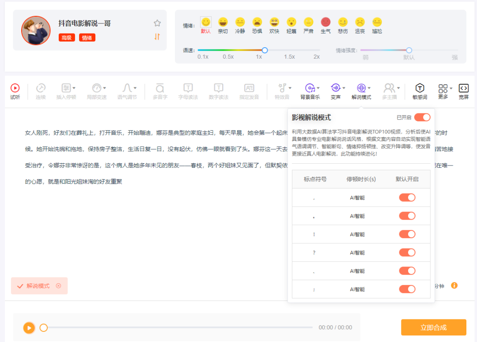This screenshot has height=342, width=477.
Task: Remove the 解说模式 tag with its x icon
Action: 58,286
